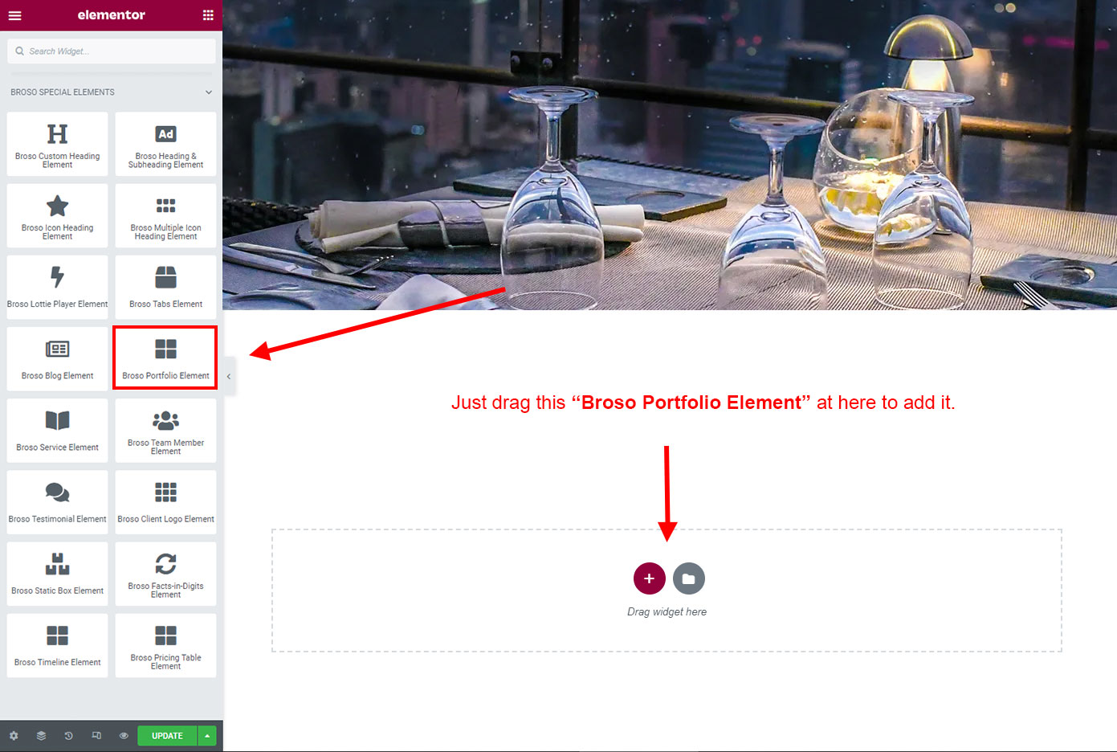Open the widgets grid panel icon
This screenshot has width=1117, height=752.
[x=208, y=15]
